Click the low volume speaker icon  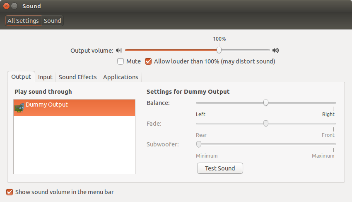119,50
